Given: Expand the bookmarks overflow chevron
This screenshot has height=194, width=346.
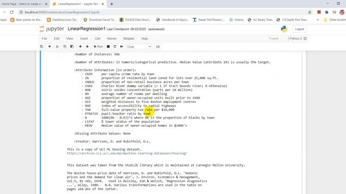Looking at the screenshot, I should [317, 20].
